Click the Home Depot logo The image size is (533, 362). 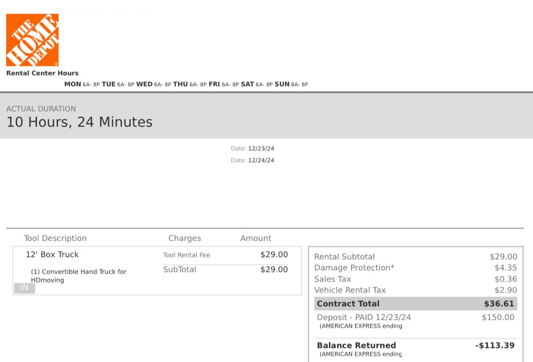pos(32,39)
